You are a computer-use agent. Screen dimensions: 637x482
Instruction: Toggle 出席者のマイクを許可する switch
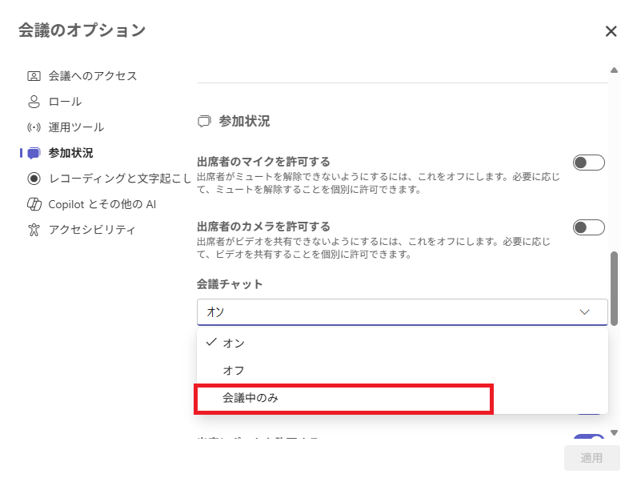click(x=588, y=163)
